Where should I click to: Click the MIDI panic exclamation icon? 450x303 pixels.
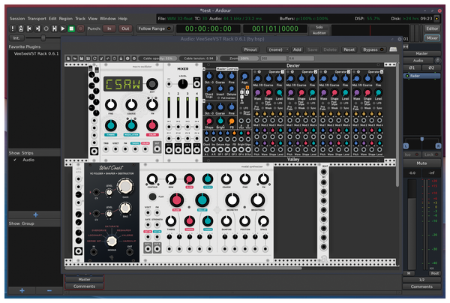click(12, 28)
